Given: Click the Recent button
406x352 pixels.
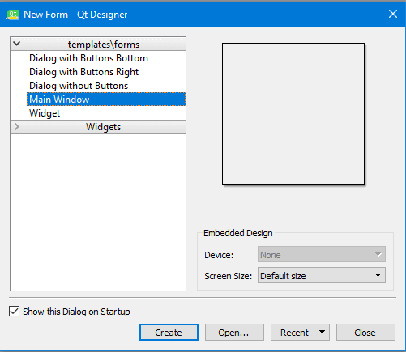Looking at the screenshot, I should pos(294,333).
